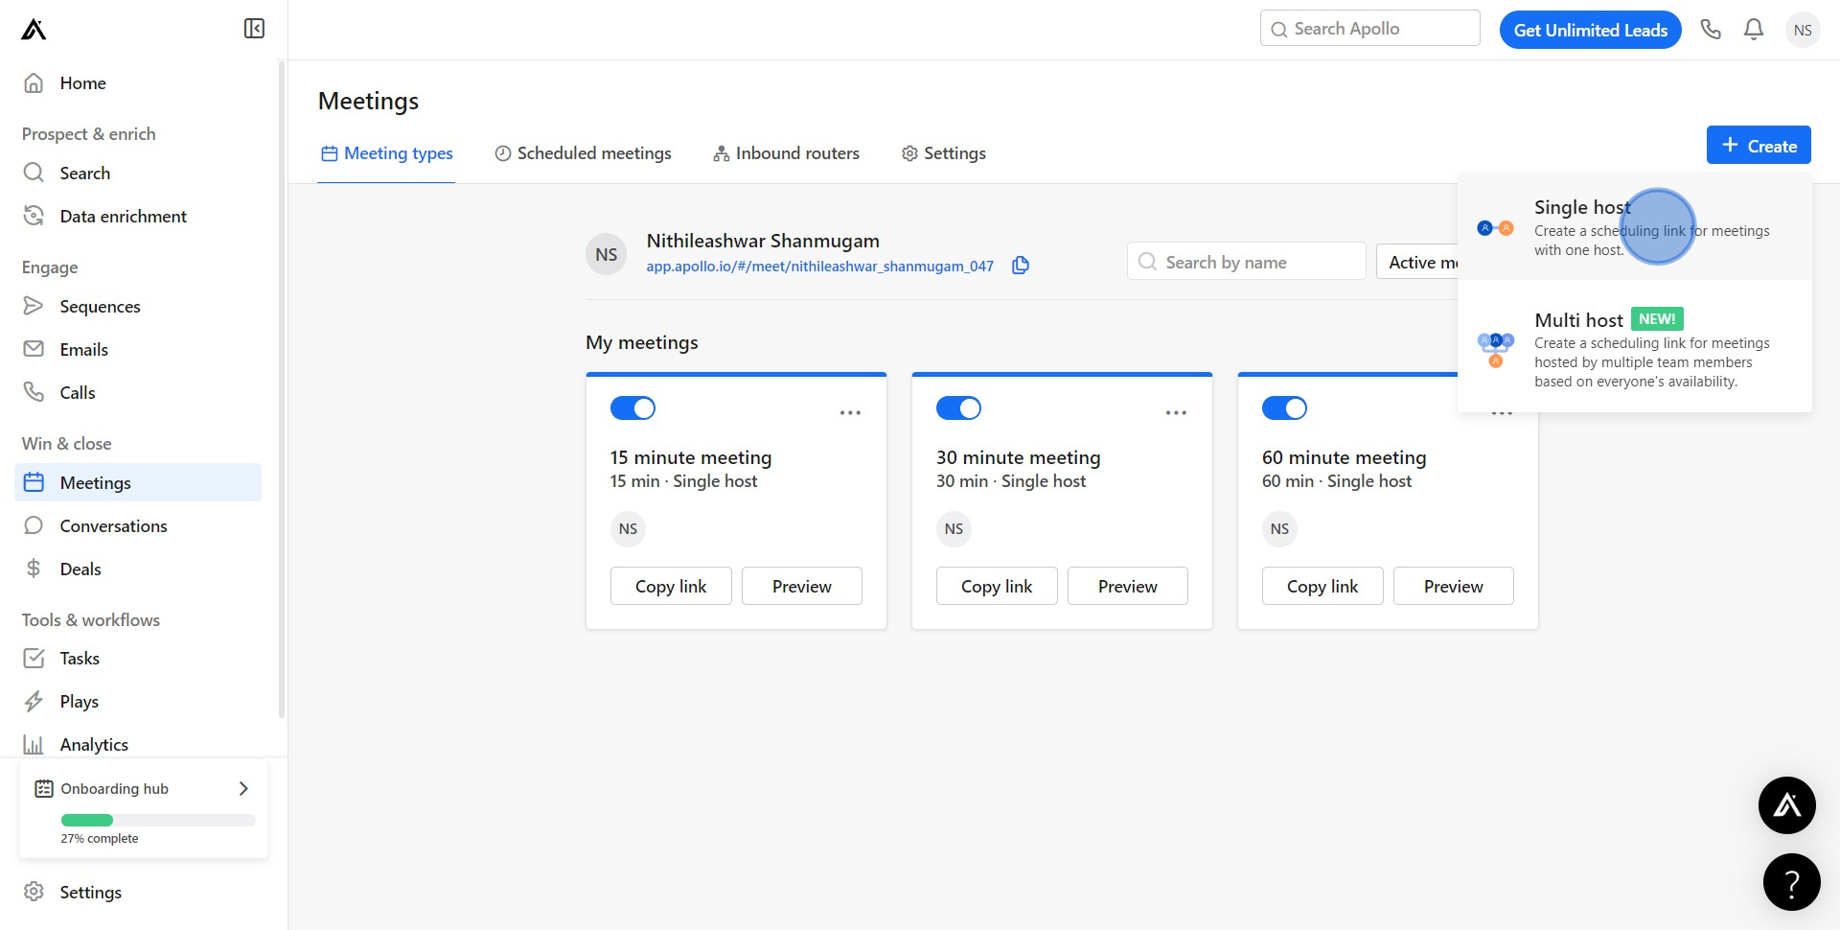This screenshot has width=1840, height=930.
Task: Open Settings at the sidebar bottom
Action: tap(138, 893)
